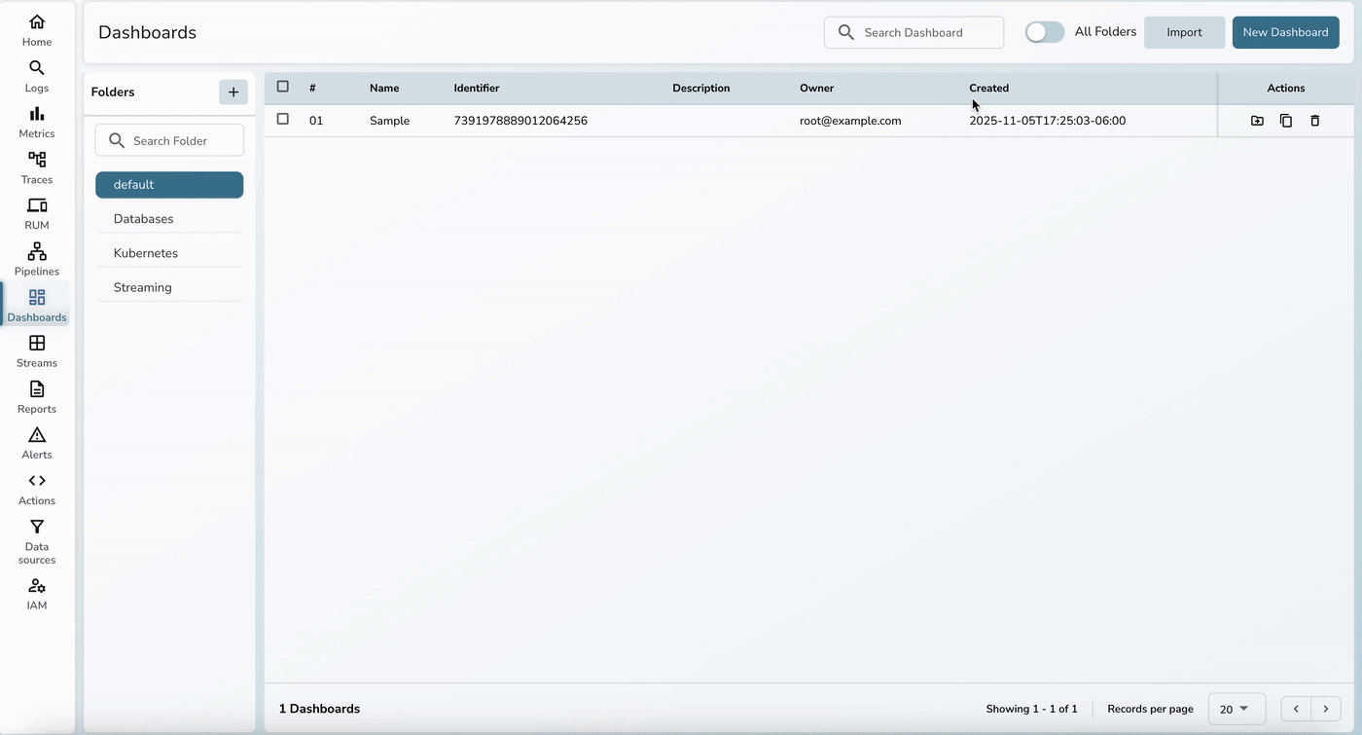The image size is (1362, 735).
Task: Select the Streams icon in sidebar
Action: point(36,349)
